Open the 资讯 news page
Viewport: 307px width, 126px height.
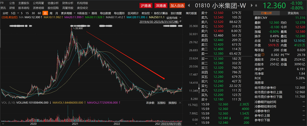pyautogui.click(x=3, y=8)
